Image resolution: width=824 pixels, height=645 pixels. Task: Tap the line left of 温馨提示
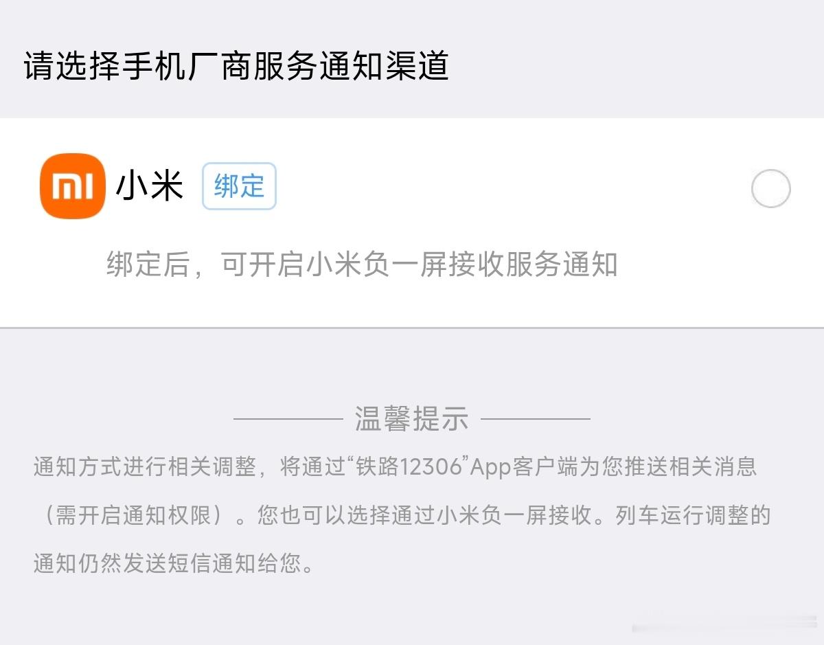tap(288, 418)
